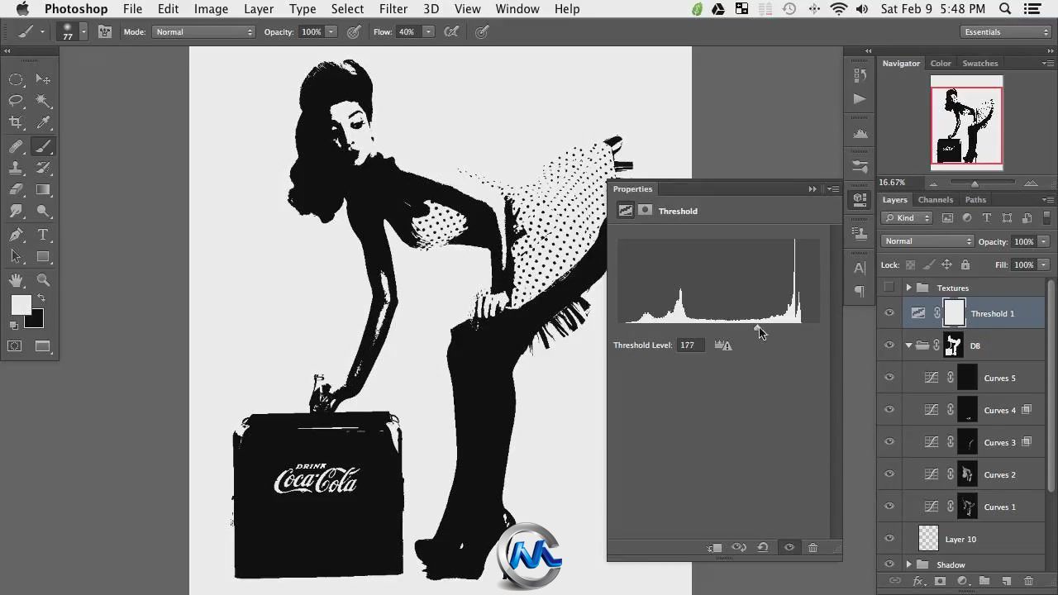Click the delete adjustment trash icon in Properties
The image size is (1058, 595).
[x=813, y=547]
